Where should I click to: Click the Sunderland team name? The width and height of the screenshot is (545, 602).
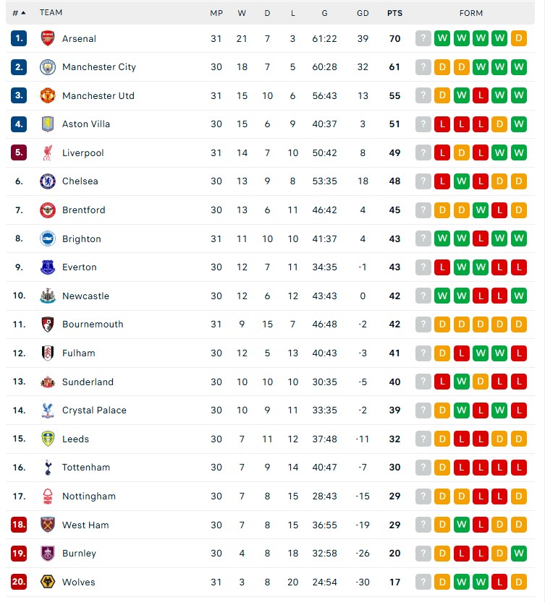tap(88, 382)
